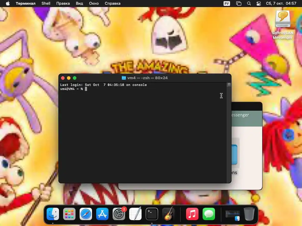The image size is (302, 226).
Task: Open Safari from the Dock
Action: coord(86,214)
